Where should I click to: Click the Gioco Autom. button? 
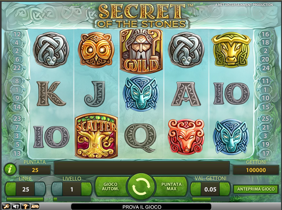click(111, 187)
